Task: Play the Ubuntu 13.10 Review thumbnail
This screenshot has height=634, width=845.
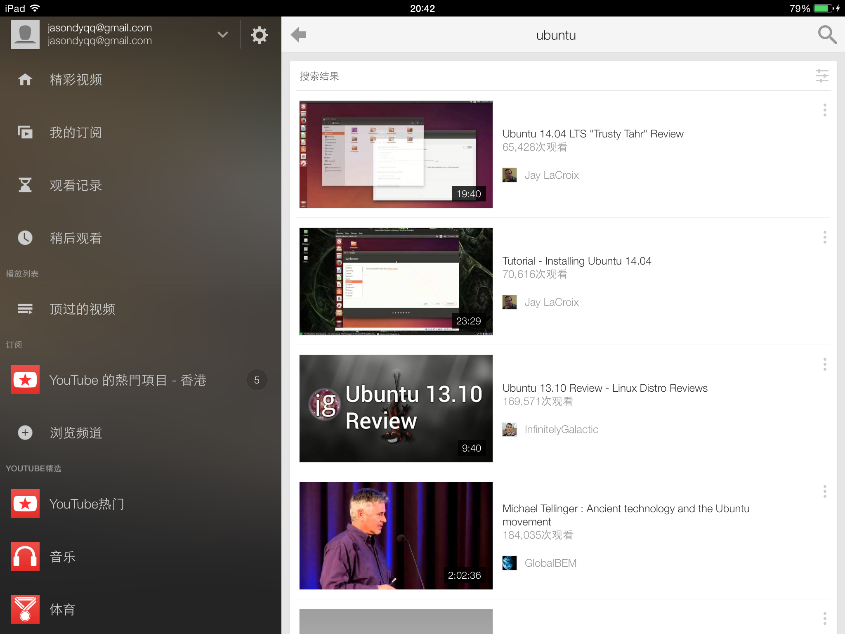Action: tap(396, 409)
